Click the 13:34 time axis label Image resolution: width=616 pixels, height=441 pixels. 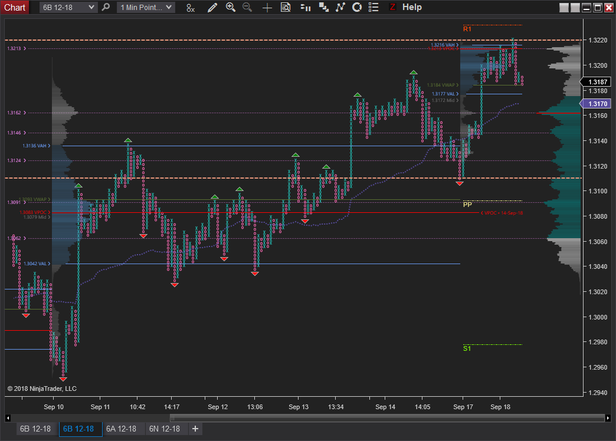point(336,407)
